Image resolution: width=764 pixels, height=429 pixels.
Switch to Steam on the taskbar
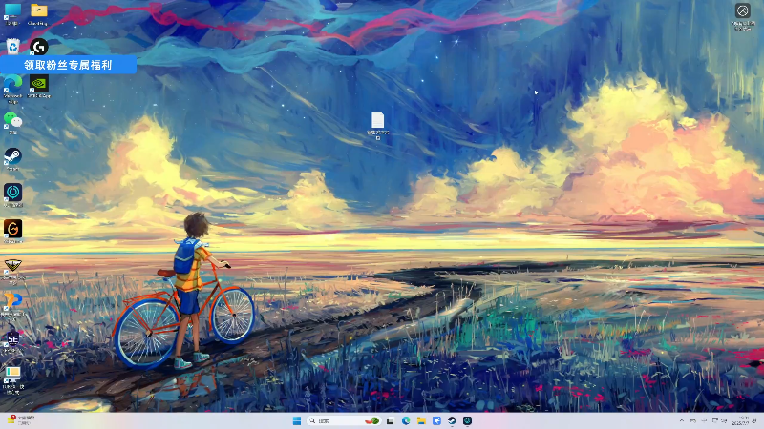point(452,420)
